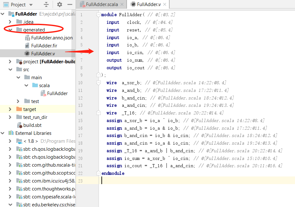
Task: Click the com.ibm.icu library icon
Action: click(x=19, y=181)
